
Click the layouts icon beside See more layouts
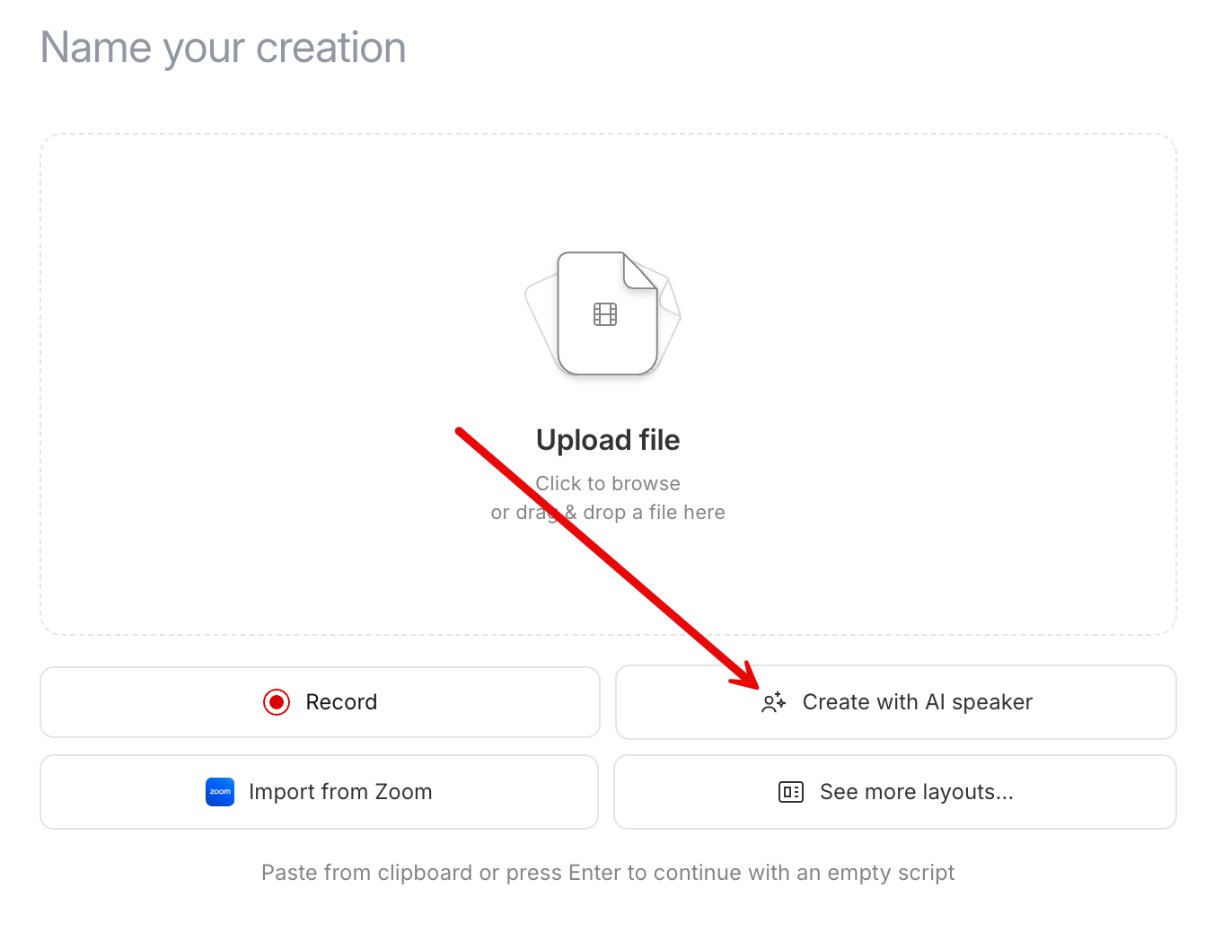click(x=790, y=792)
